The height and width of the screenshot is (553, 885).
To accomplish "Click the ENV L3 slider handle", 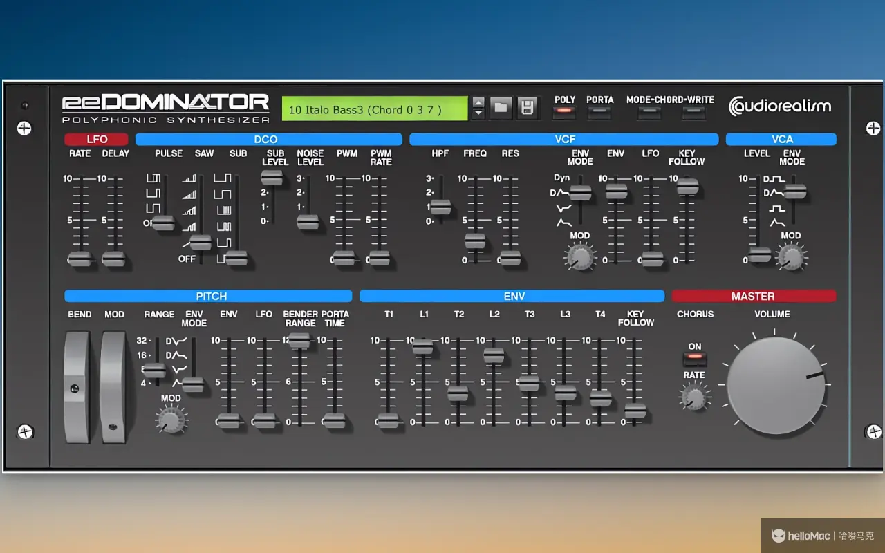I will (565, 393).
